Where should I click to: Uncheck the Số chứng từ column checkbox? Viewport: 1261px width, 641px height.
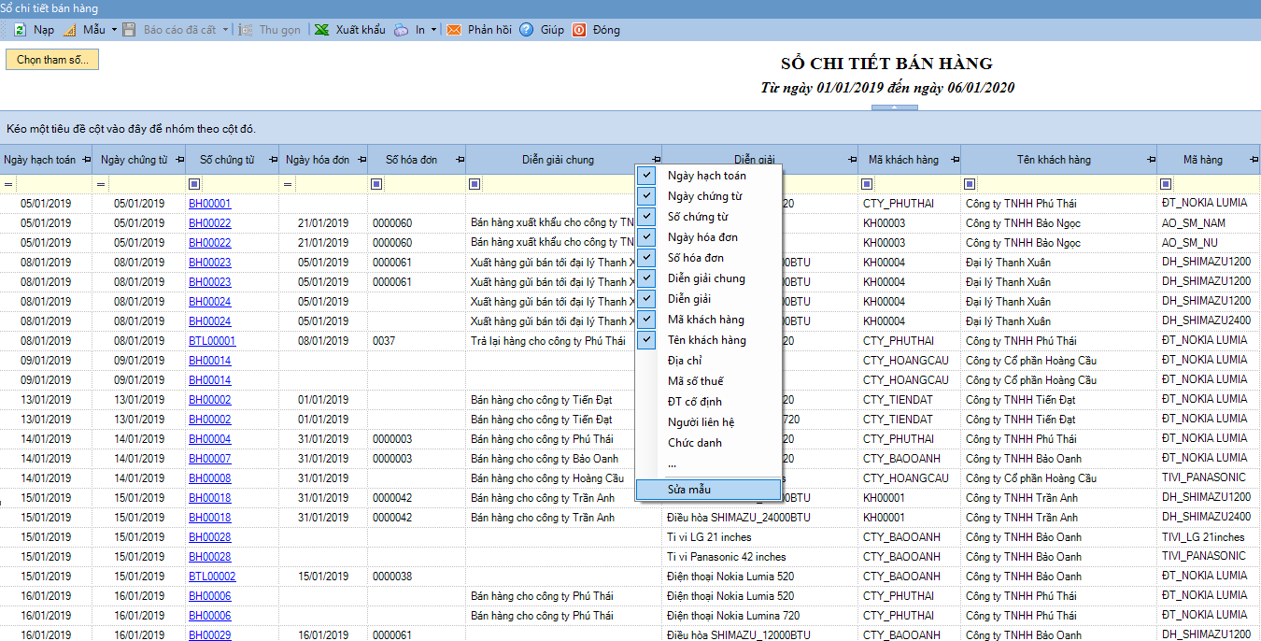pyautogui.click(x=646, y=217)
